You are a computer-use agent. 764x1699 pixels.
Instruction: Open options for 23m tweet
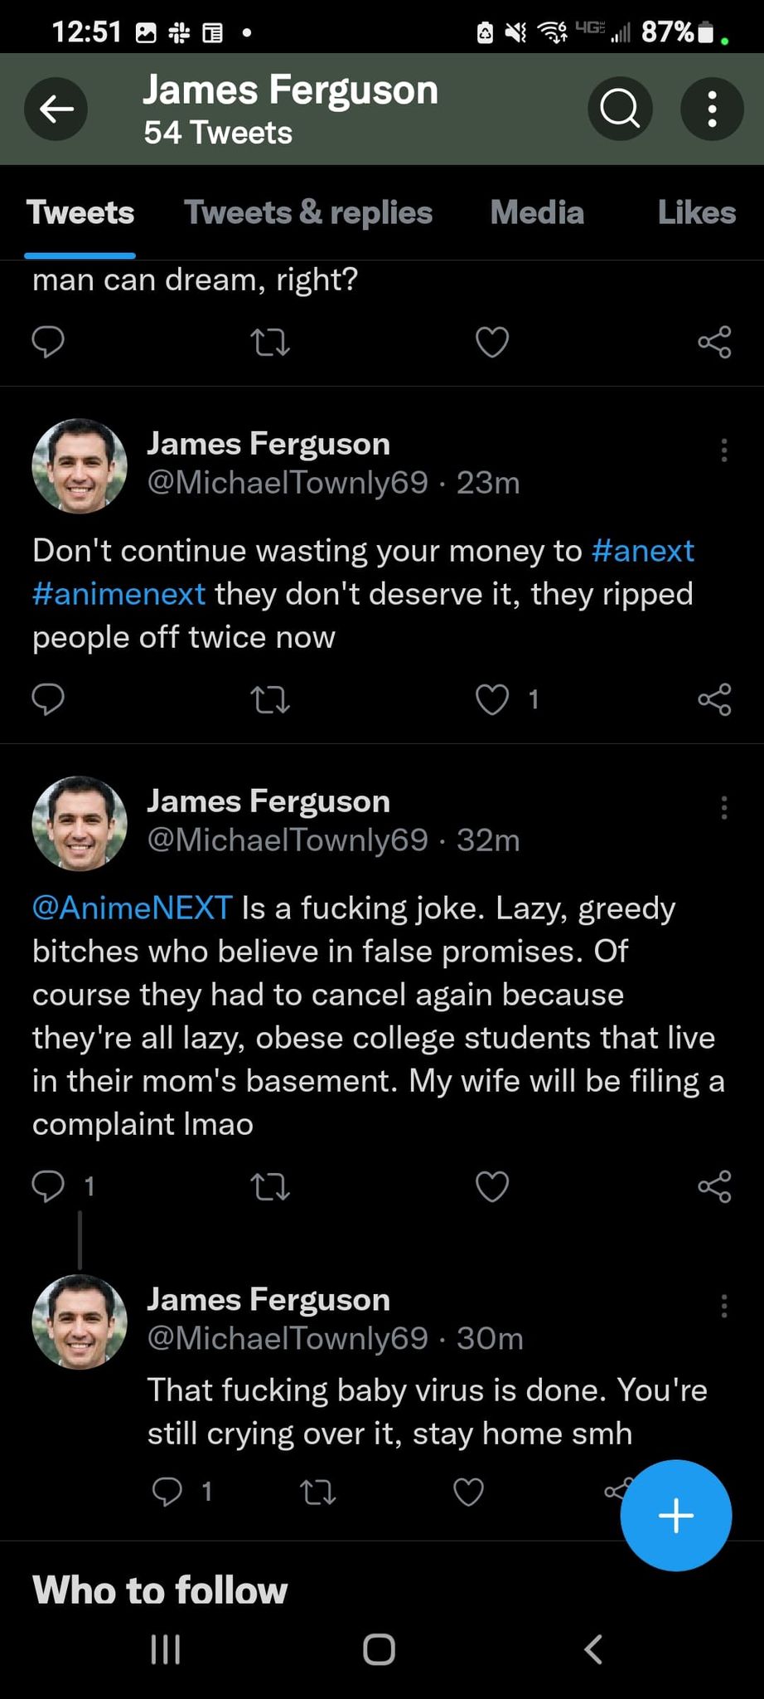tap(723, 450)
